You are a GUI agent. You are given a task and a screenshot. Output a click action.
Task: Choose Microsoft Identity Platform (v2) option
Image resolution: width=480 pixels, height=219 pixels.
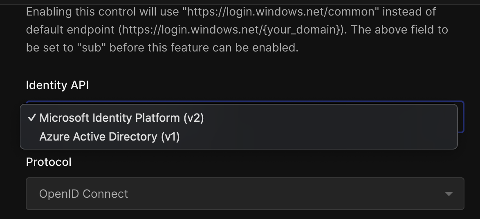[121, 118]
